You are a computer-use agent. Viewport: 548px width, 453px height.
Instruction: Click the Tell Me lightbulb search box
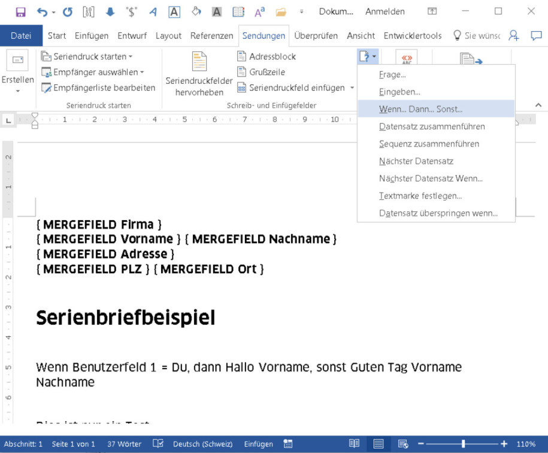click(477, 36)
